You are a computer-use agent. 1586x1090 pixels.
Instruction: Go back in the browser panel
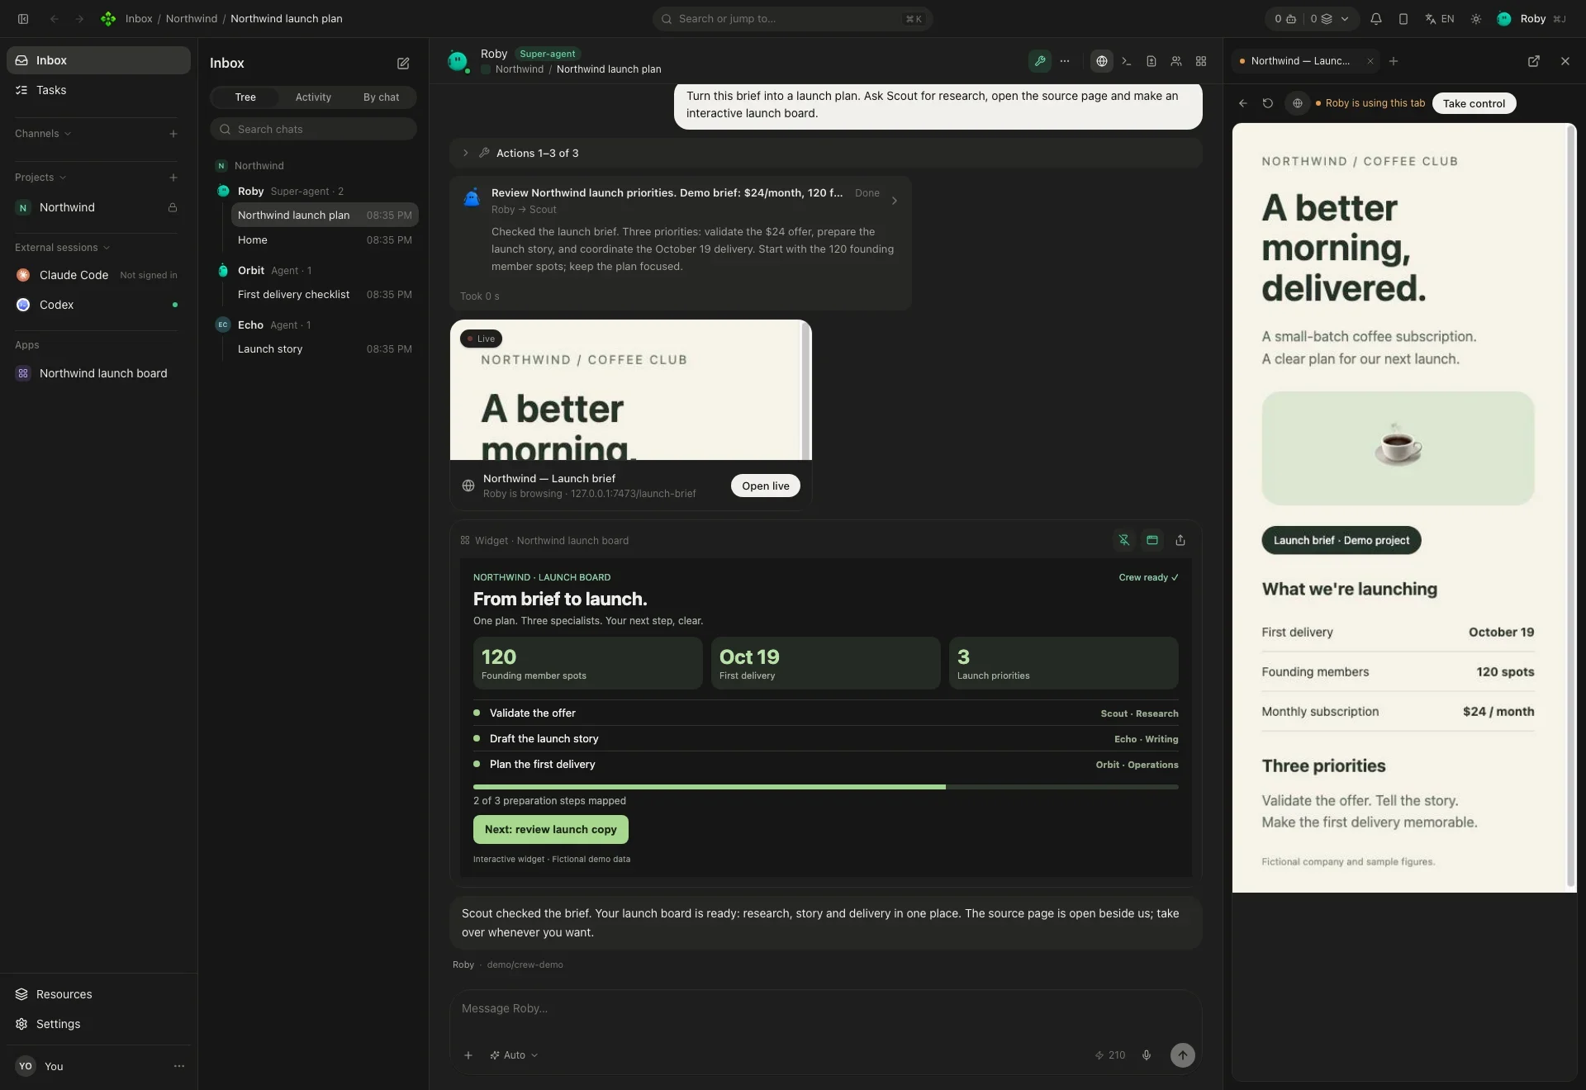point(1242,103)
